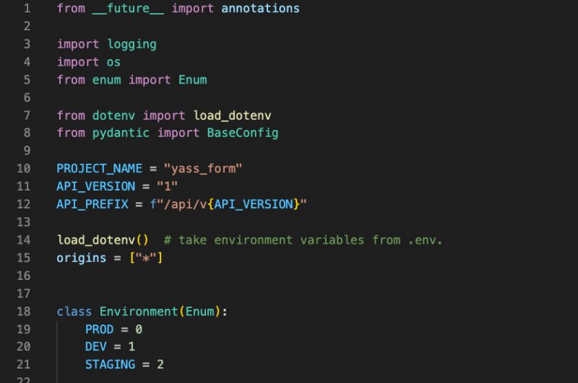
Task: Click 'dotenv' module name on line 7
Action: [x=113, y=115]
